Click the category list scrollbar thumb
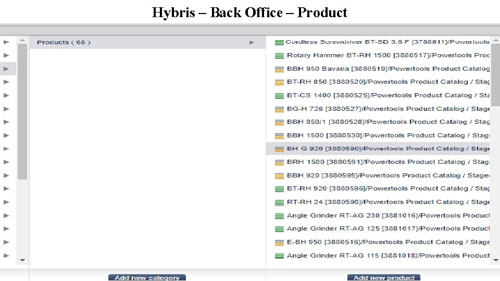Screen dimensions: 500x281 pos(22,111)
